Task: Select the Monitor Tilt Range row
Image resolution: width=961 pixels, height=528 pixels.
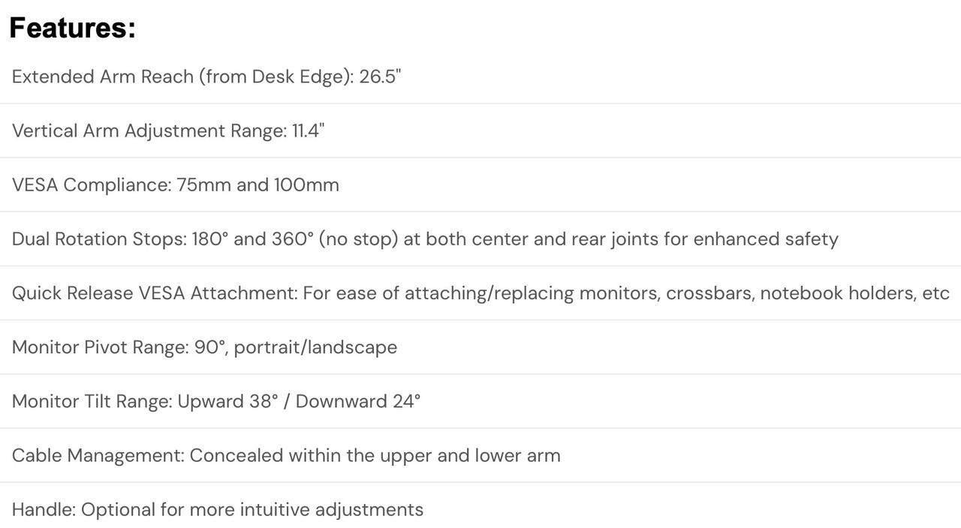Action: tap(480, 400)
